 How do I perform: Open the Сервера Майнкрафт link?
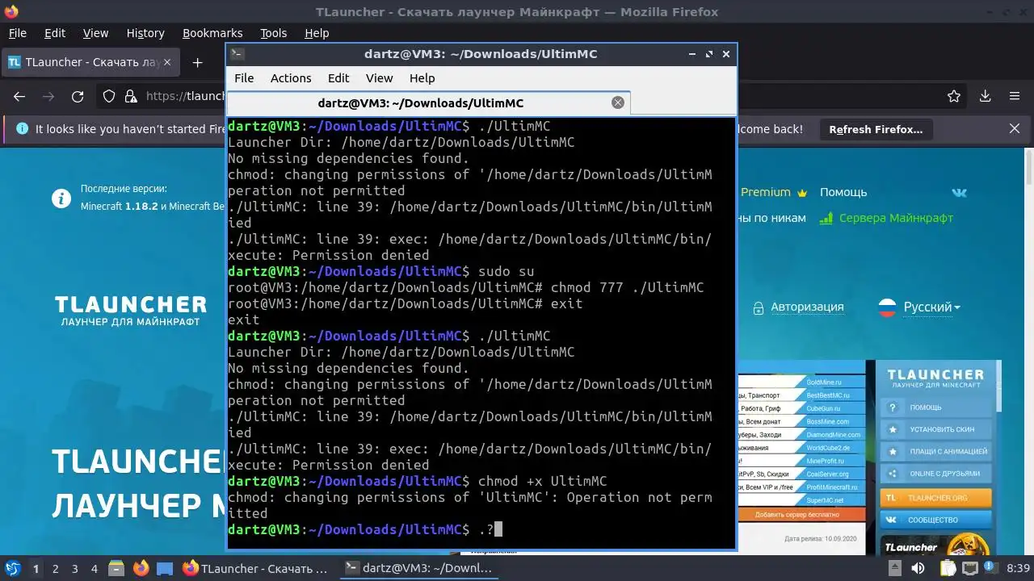886,218
